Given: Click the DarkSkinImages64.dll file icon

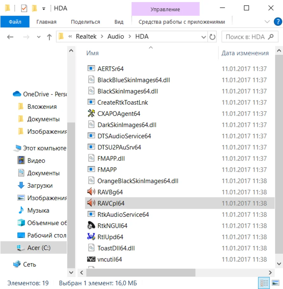Looking at the screenshot, I should tap(91, 124).
